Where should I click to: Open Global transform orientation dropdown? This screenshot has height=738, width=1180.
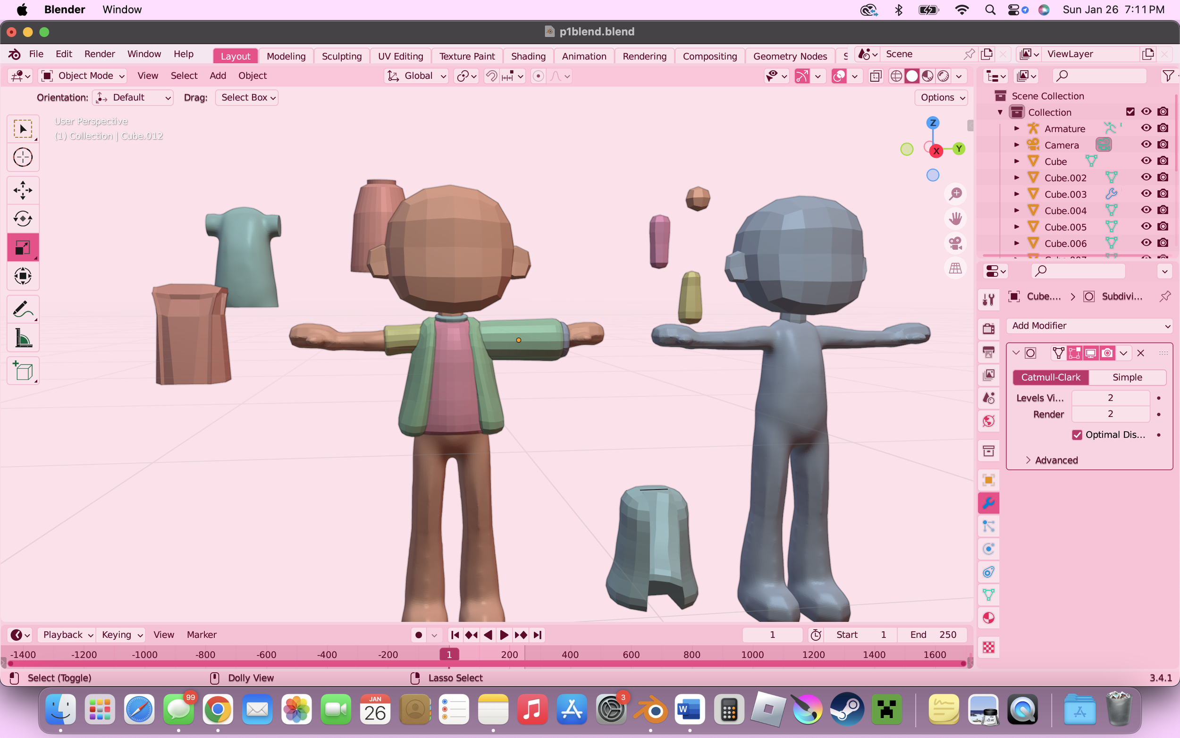pyautogui.click(x=416, y=76)
